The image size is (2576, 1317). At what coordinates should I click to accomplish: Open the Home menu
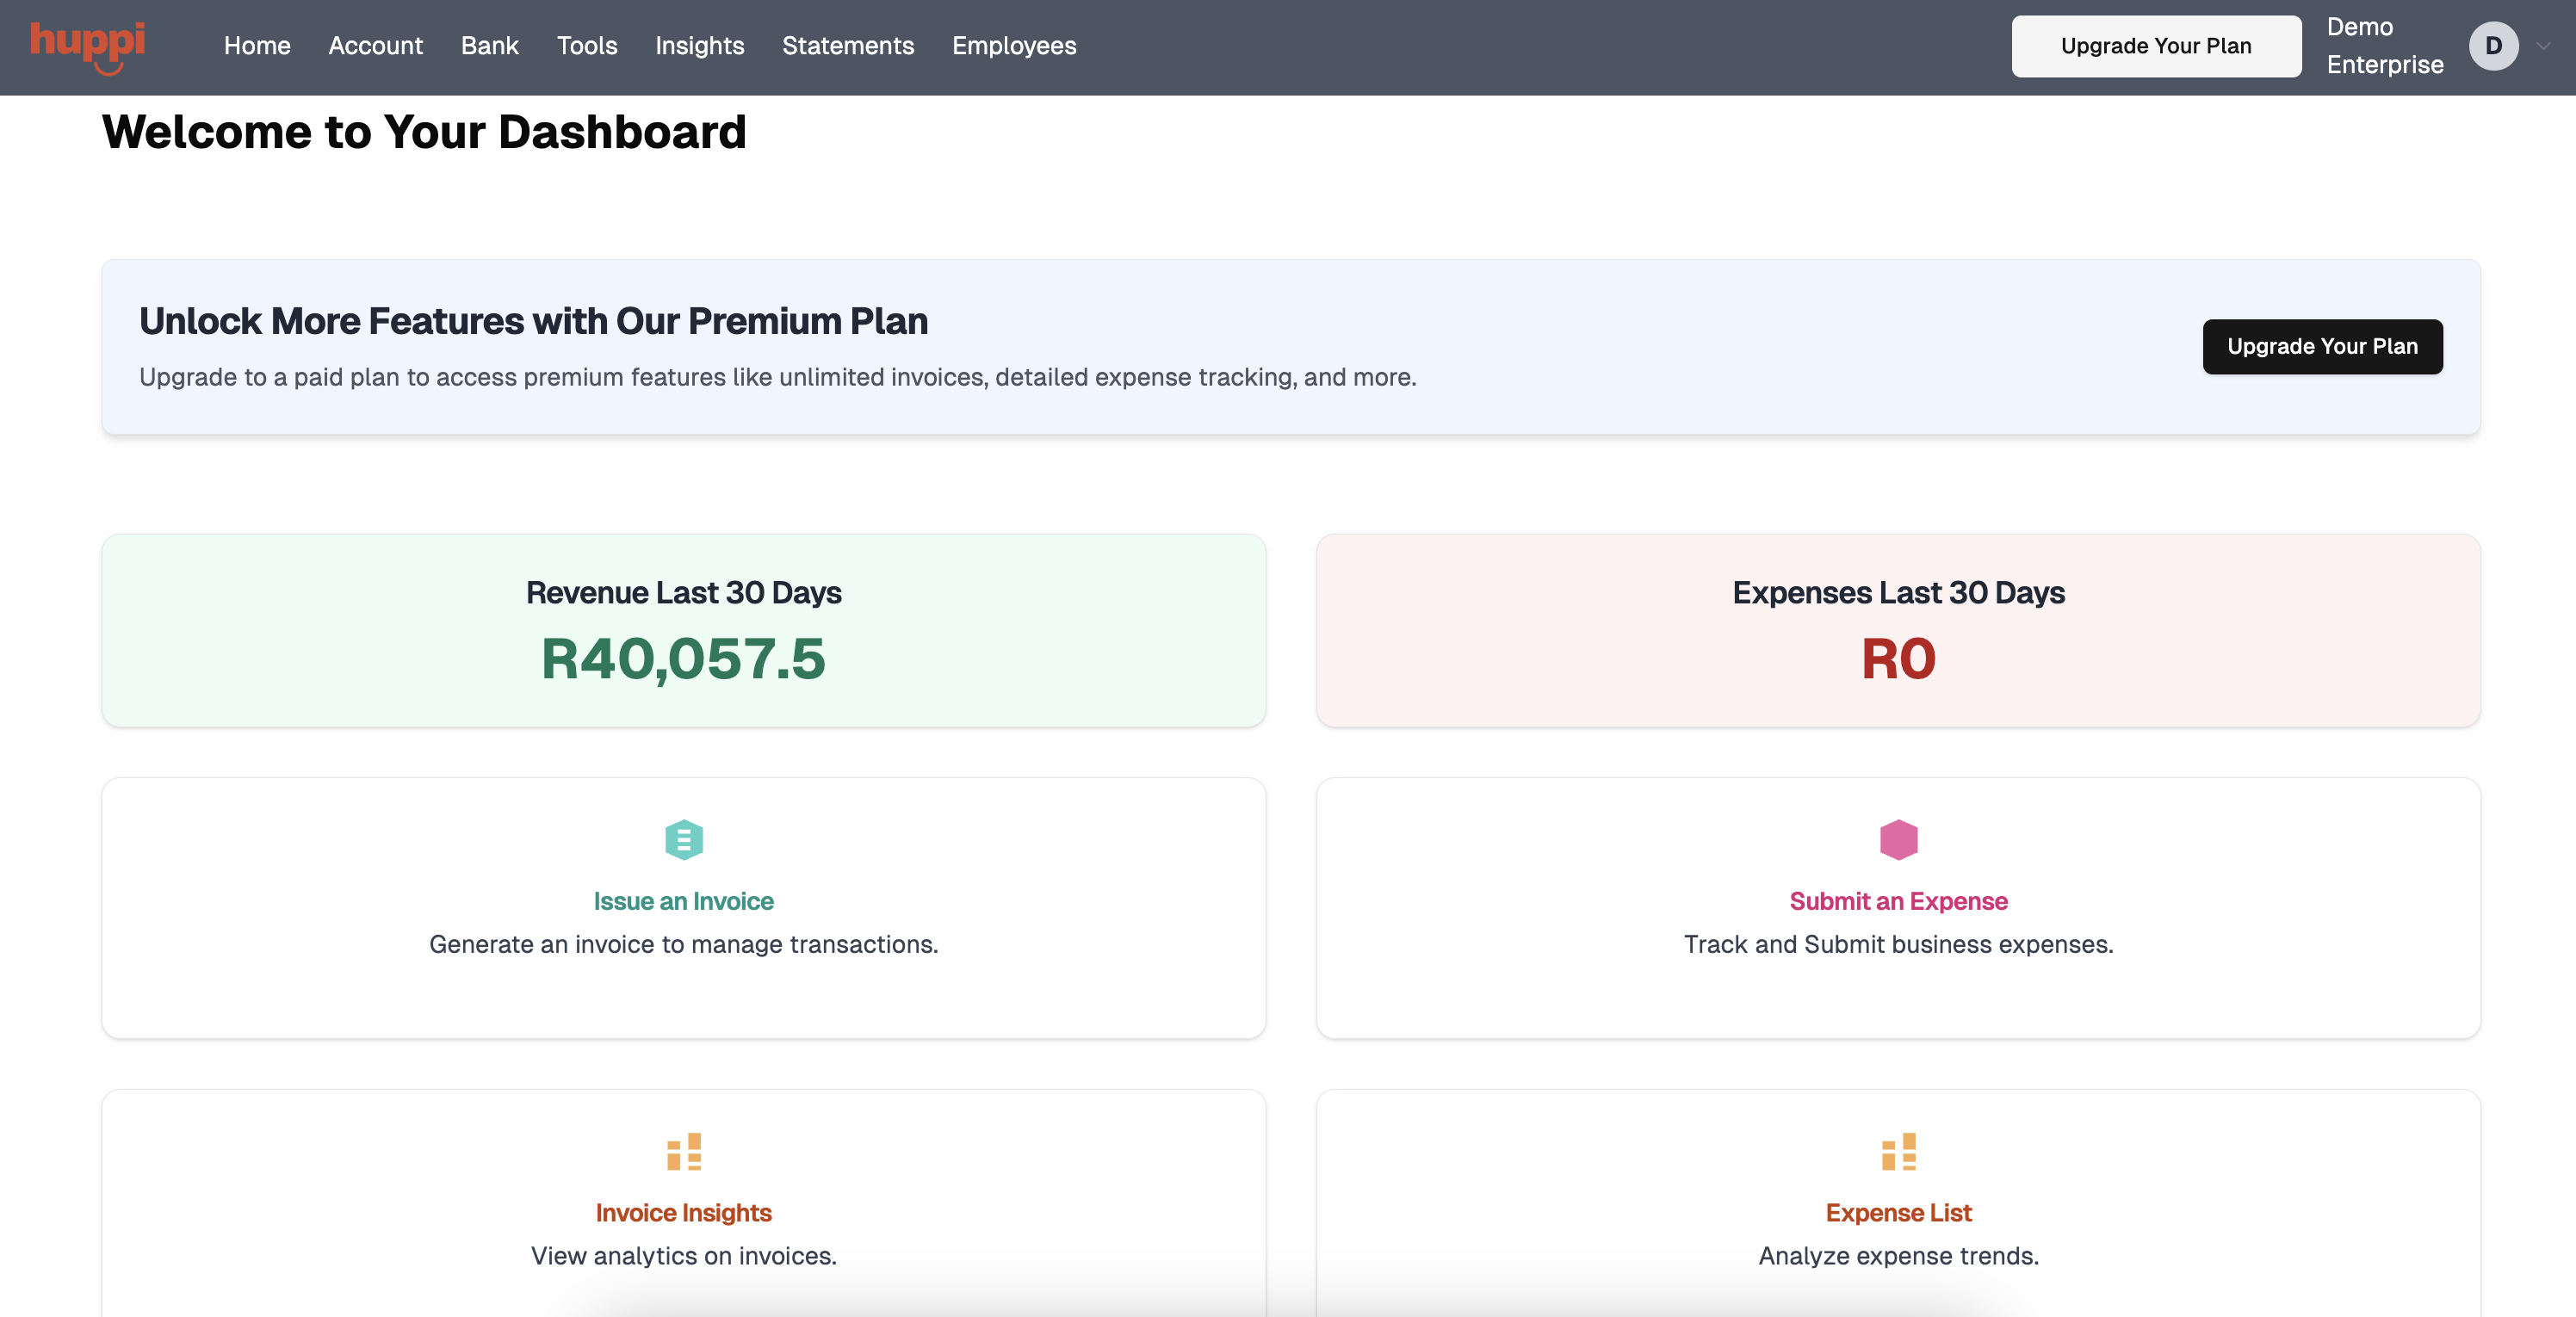257,46
